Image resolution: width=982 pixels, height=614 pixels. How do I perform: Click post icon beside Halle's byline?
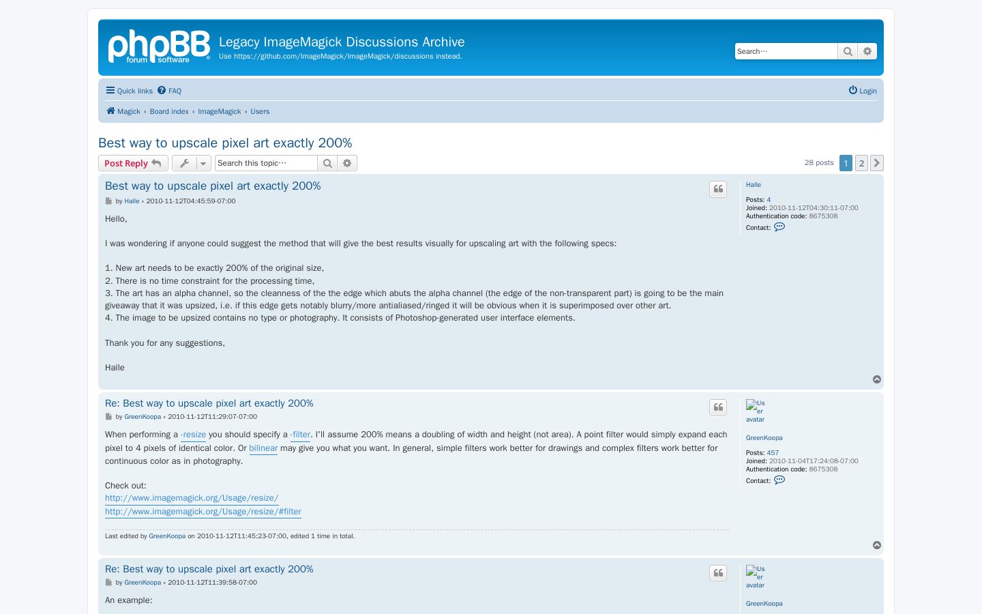point(108,201)
